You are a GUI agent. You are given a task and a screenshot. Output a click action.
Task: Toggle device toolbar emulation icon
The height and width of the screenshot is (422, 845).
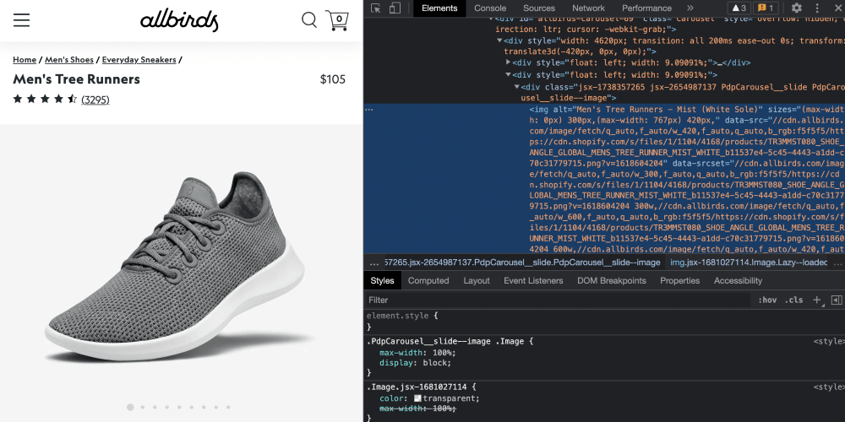[395, 8]
